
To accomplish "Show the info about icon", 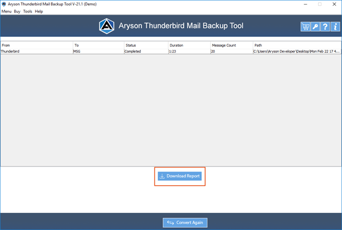I will pyautogui.click(x=335, y=27).
